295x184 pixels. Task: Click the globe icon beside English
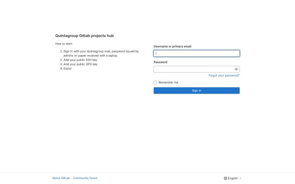225,178
